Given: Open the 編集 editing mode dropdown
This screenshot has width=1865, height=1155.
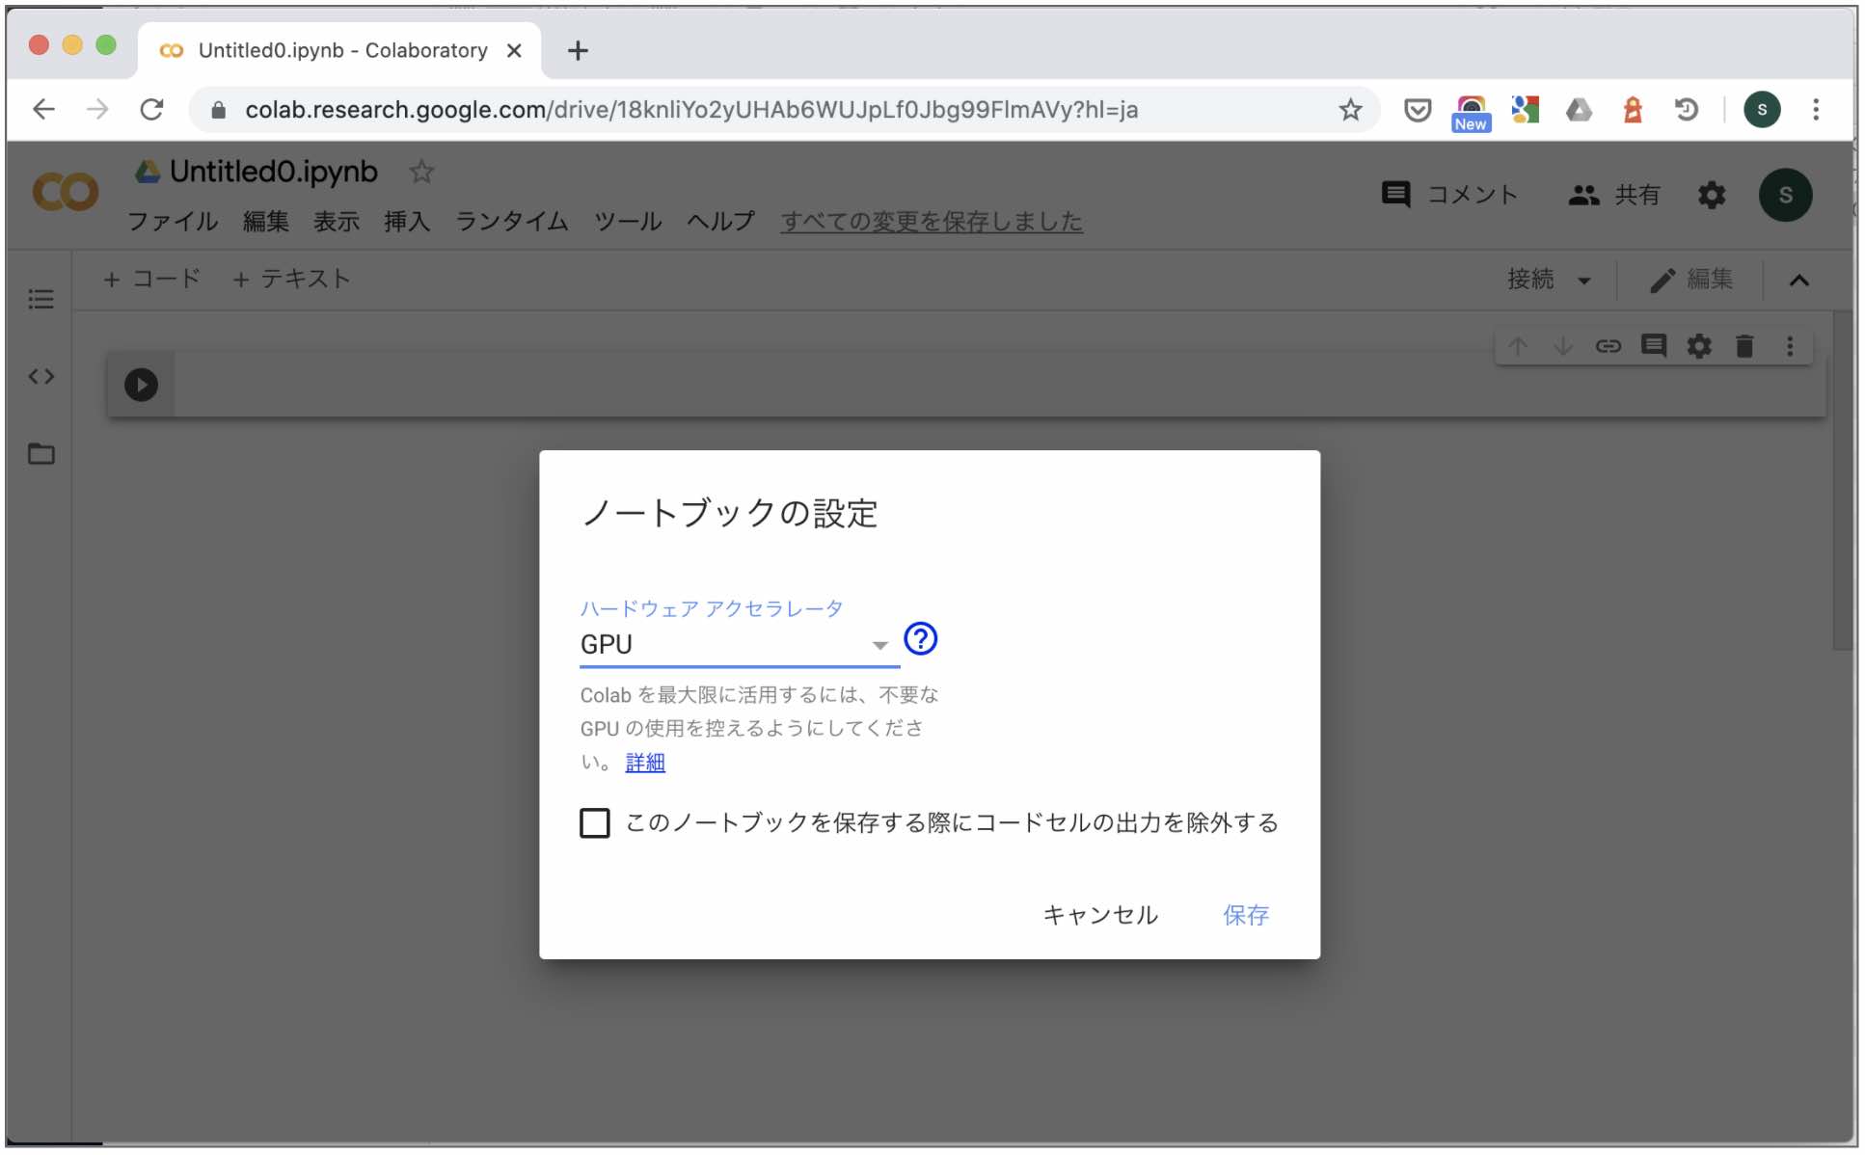Looking at the screenshot, I should [1691, 280].
